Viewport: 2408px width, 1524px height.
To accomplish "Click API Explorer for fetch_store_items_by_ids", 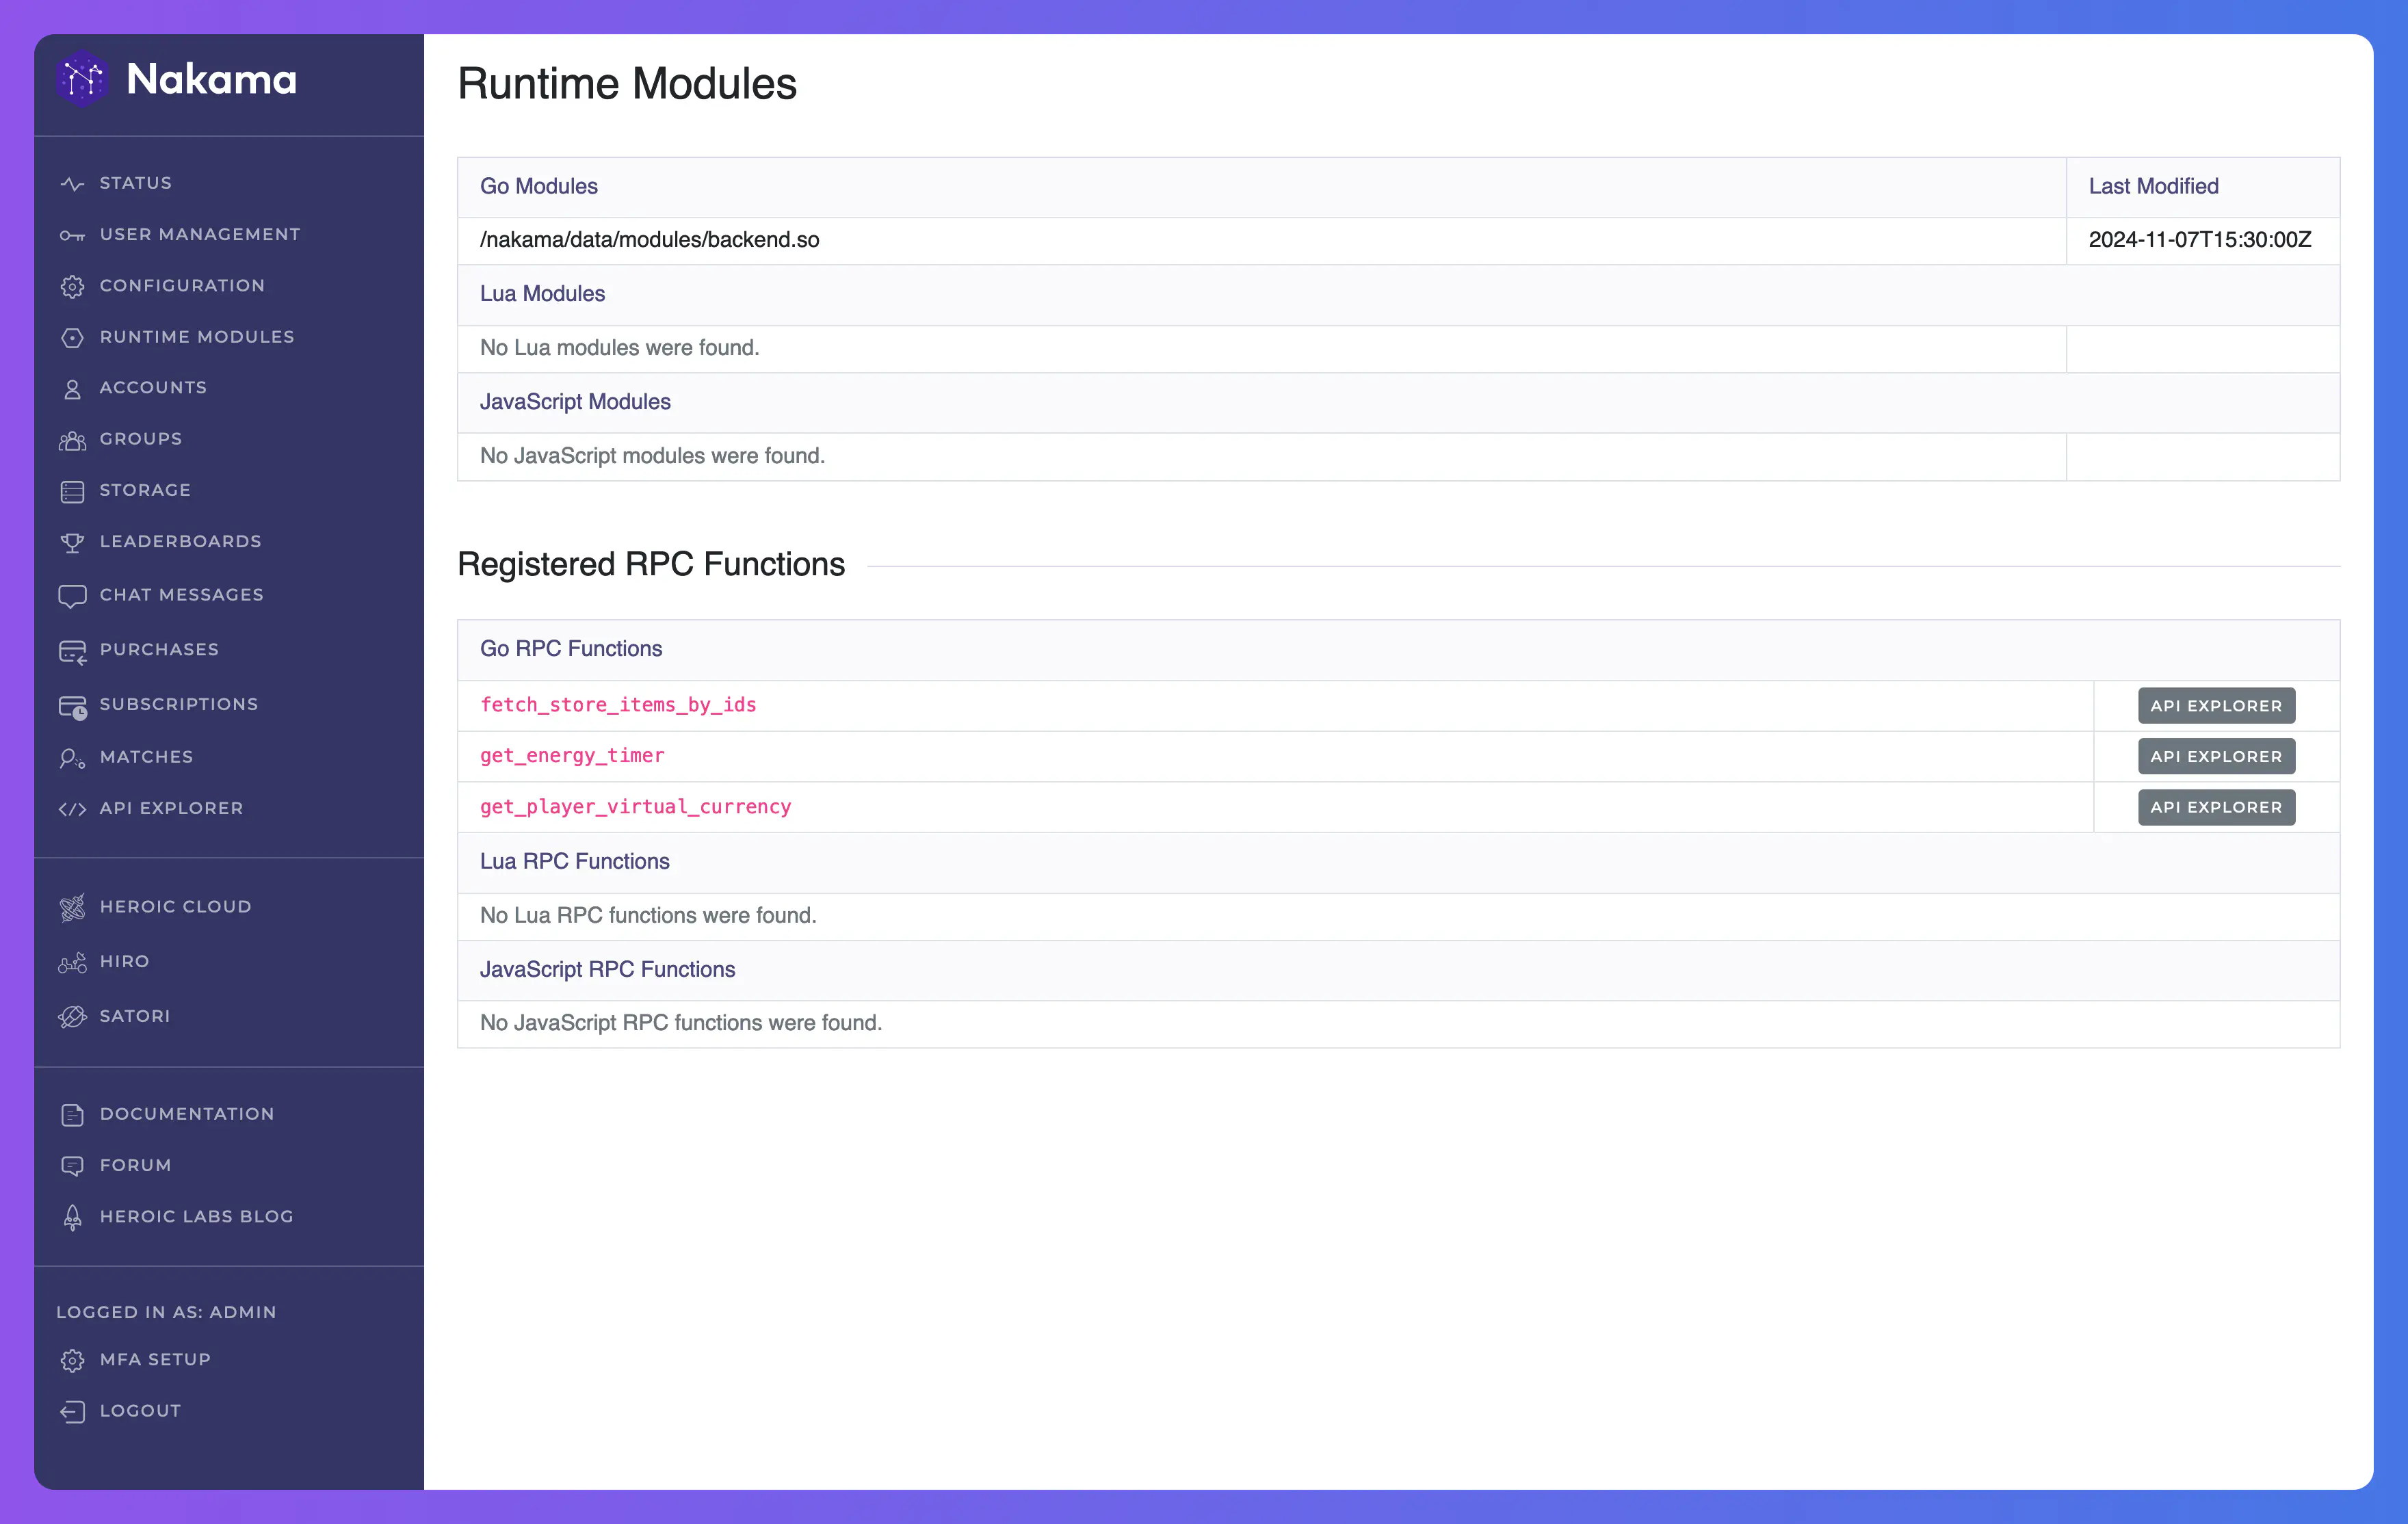I will point(2215,704).
